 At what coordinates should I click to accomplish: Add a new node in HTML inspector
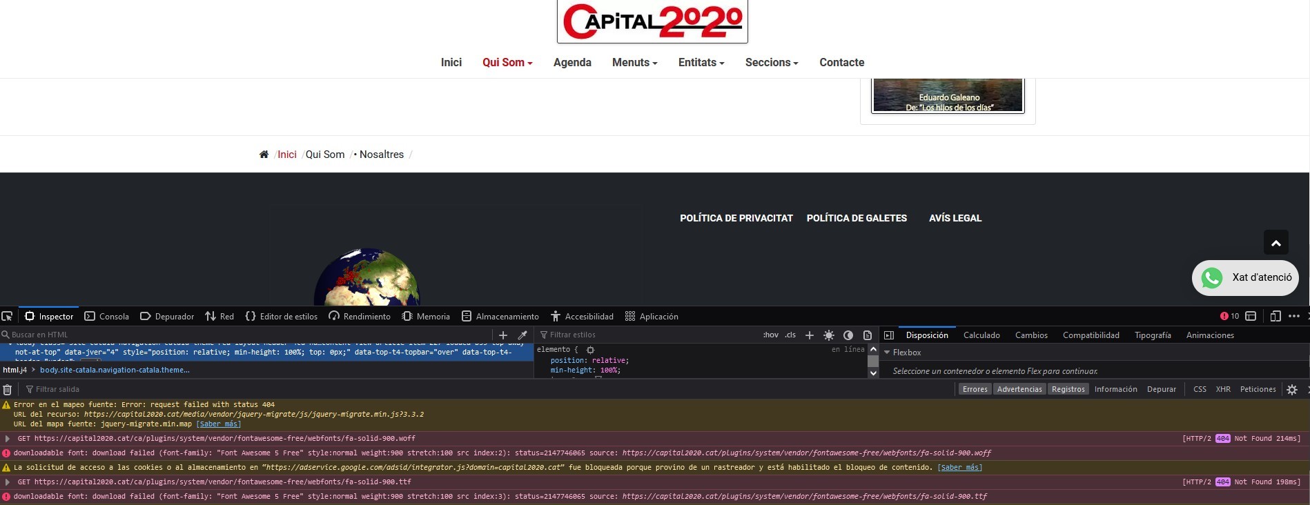pyautogui.click(x=503, y=335)
